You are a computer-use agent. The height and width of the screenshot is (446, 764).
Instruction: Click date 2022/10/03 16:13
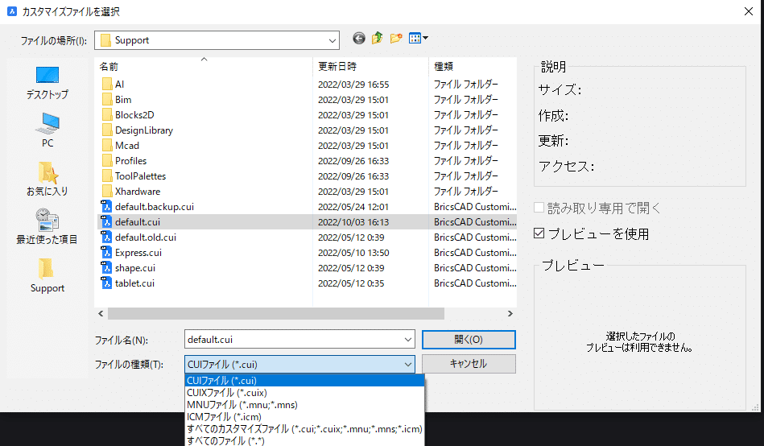point(353,222)
